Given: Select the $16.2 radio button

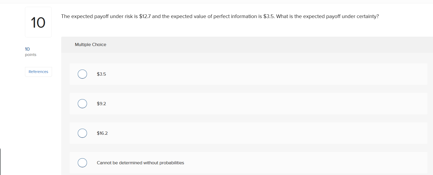Looking at the screenshot, I should click(82, 133).
